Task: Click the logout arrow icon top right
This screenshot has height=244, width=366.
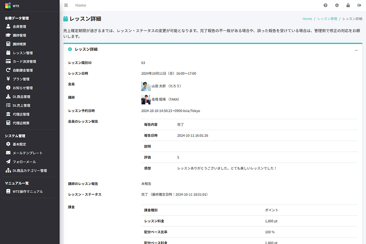Action: pos(359,5)
